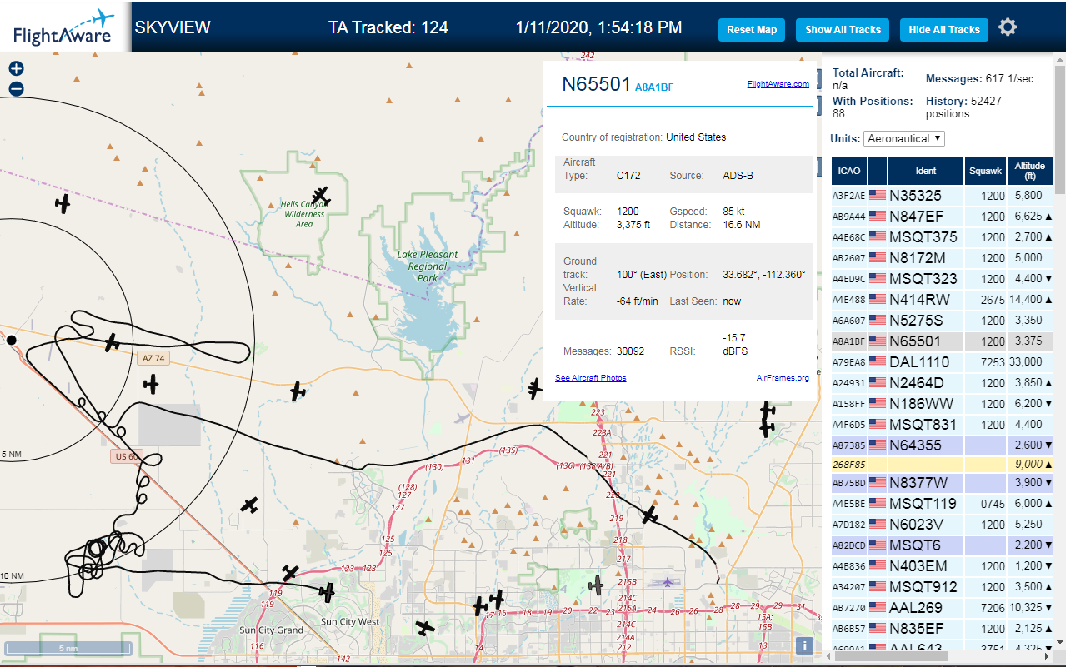Screen dimensions: 1066x667
Task: Select gray aircraft icon near exit 215B
Action: click(595, 585)
